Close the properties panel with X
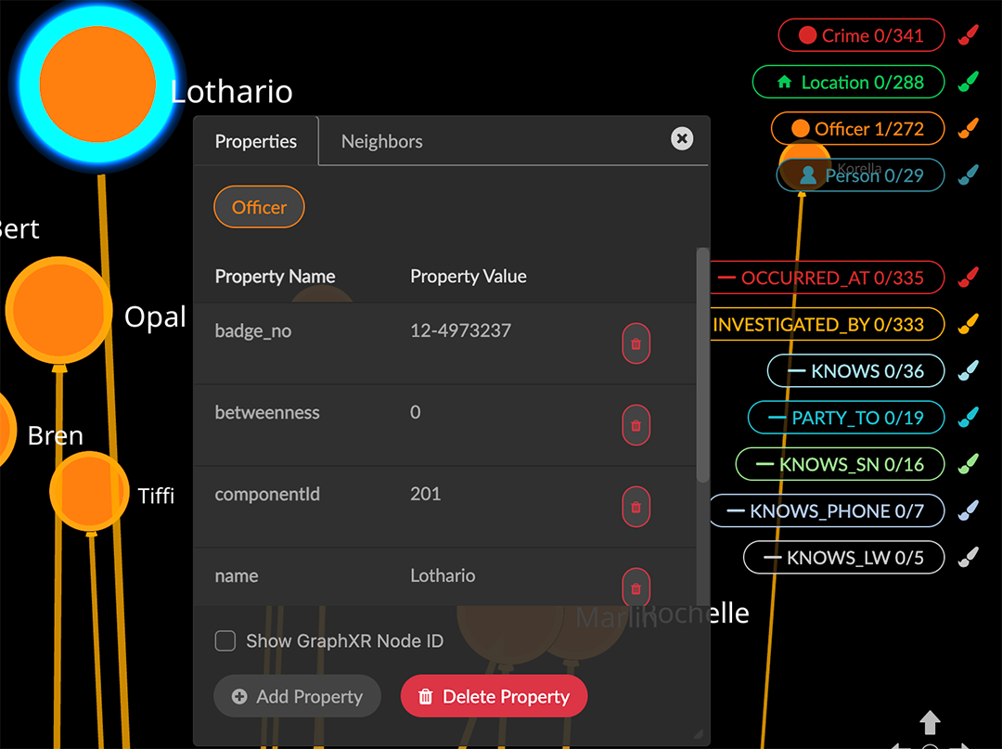Viewport: 1002px width, 749px height. 682,138
